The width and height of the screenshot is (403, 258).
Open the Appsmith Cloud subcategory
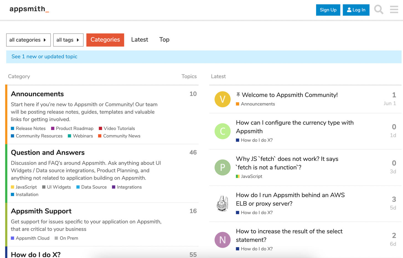coord(32,238)
